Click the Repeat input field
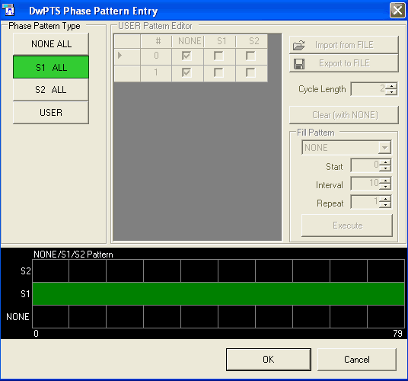The image size is (408, 381). point(365,202)
